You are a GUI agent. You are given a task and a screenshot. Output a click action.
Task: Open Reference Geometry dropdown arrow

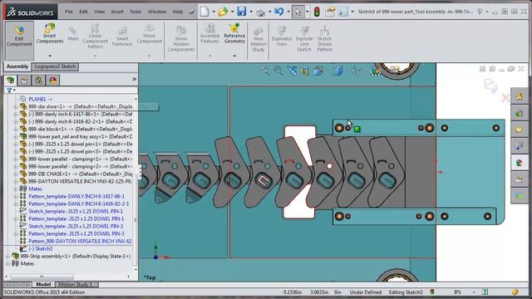click(234, 56)
